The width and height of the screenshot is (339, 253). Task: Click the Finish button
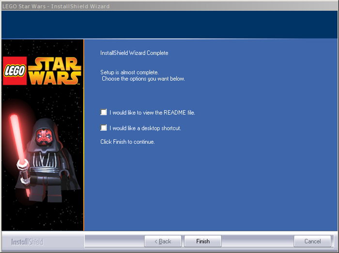coord(203,241)
